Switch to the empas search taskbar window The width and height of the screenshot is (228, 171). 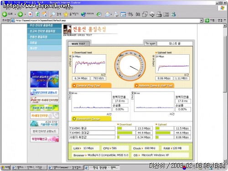tap(66, 167)
